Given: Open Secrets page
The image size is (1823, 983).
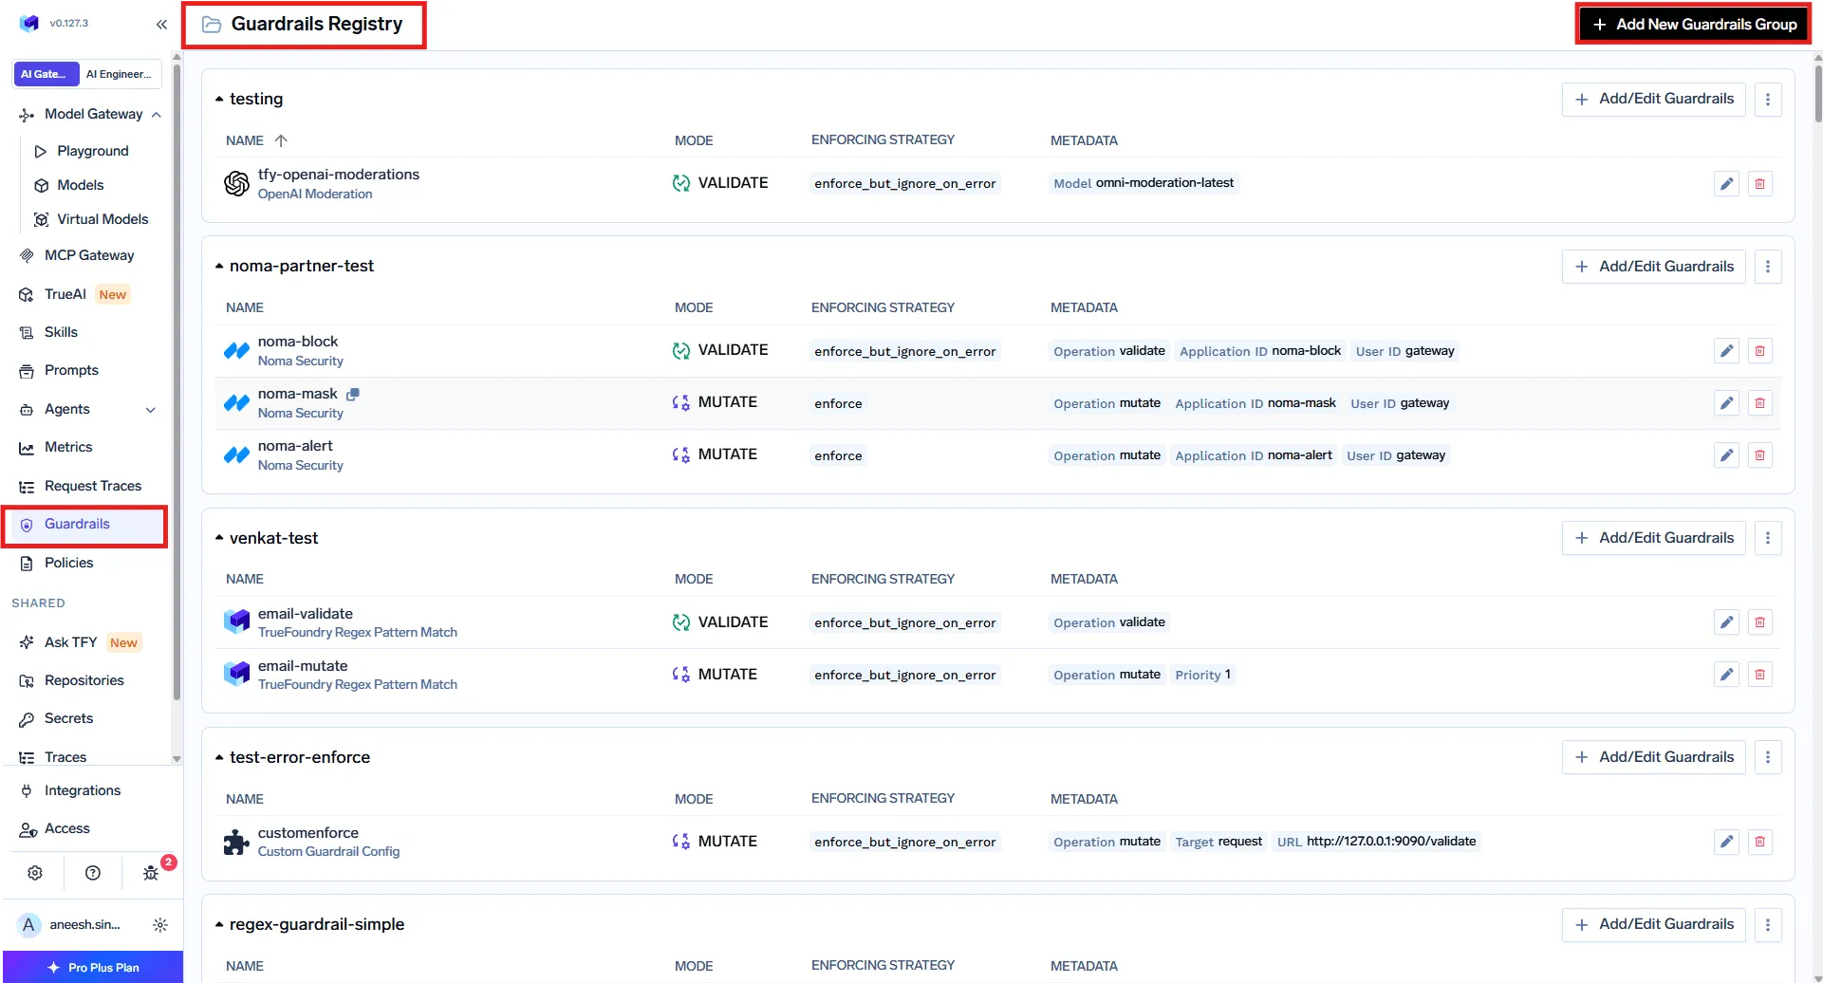Looking at the screenshot, I should [68, 718].
